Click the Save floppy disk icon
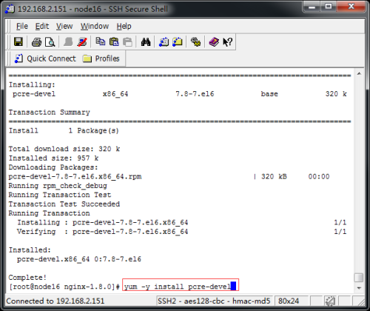 (x=18, y=41)
